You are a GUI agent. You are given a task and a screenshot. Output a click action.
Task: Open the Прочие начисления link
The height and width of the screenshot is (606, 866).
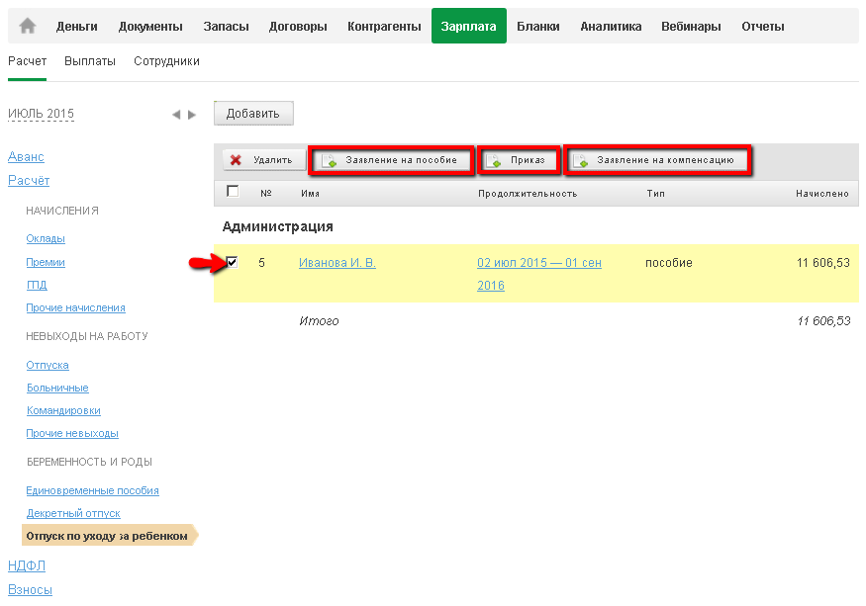tap(75, 307)
